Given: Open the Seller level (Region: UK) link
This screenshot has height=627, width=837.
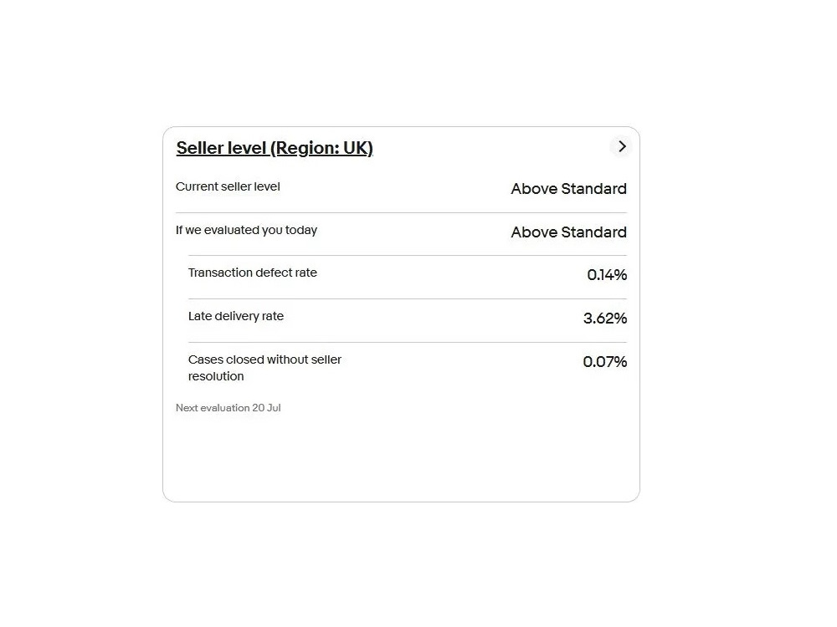Looking at the screenshot, I should point(275,148).
